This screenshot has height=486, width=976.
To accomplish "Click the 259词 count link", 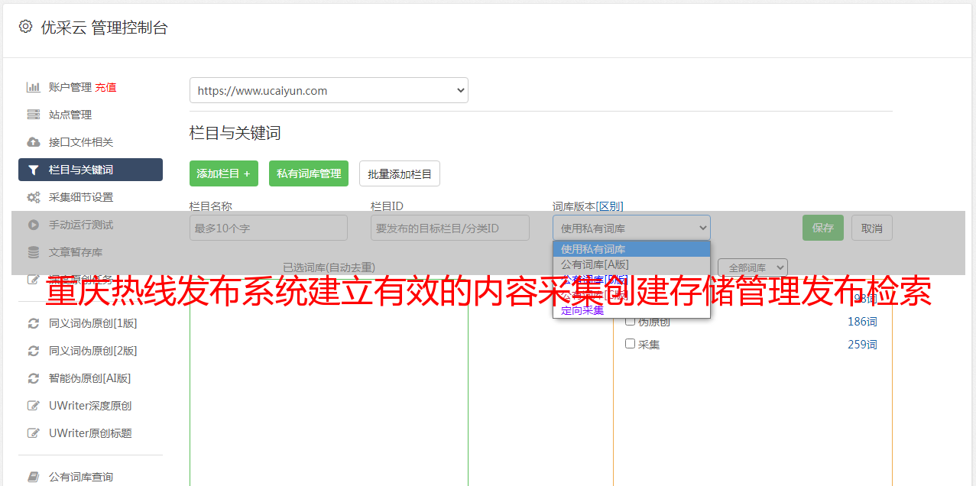I will click(862, 345).
